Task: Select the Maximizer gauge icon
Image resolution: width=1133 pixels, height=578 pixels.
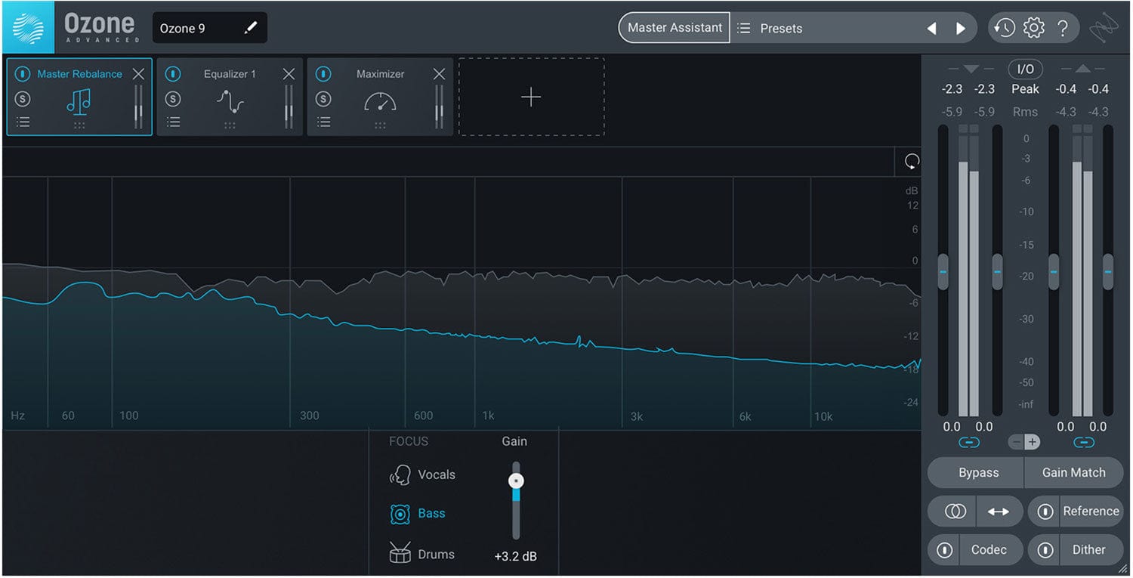Action: (x=380, y=101)
